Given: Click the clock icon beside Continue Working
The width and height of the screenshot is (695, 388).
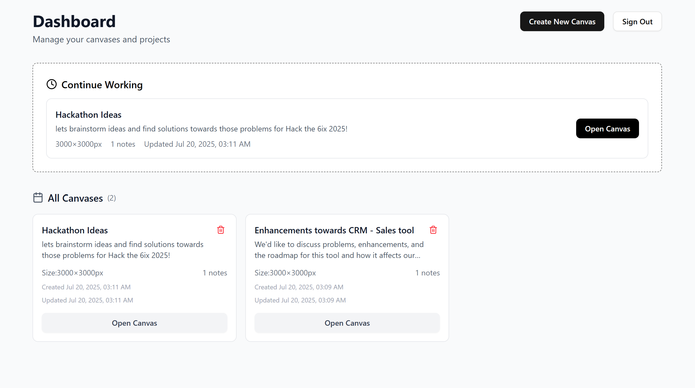Looking at the screenshot, I should [x=51, y=84].
